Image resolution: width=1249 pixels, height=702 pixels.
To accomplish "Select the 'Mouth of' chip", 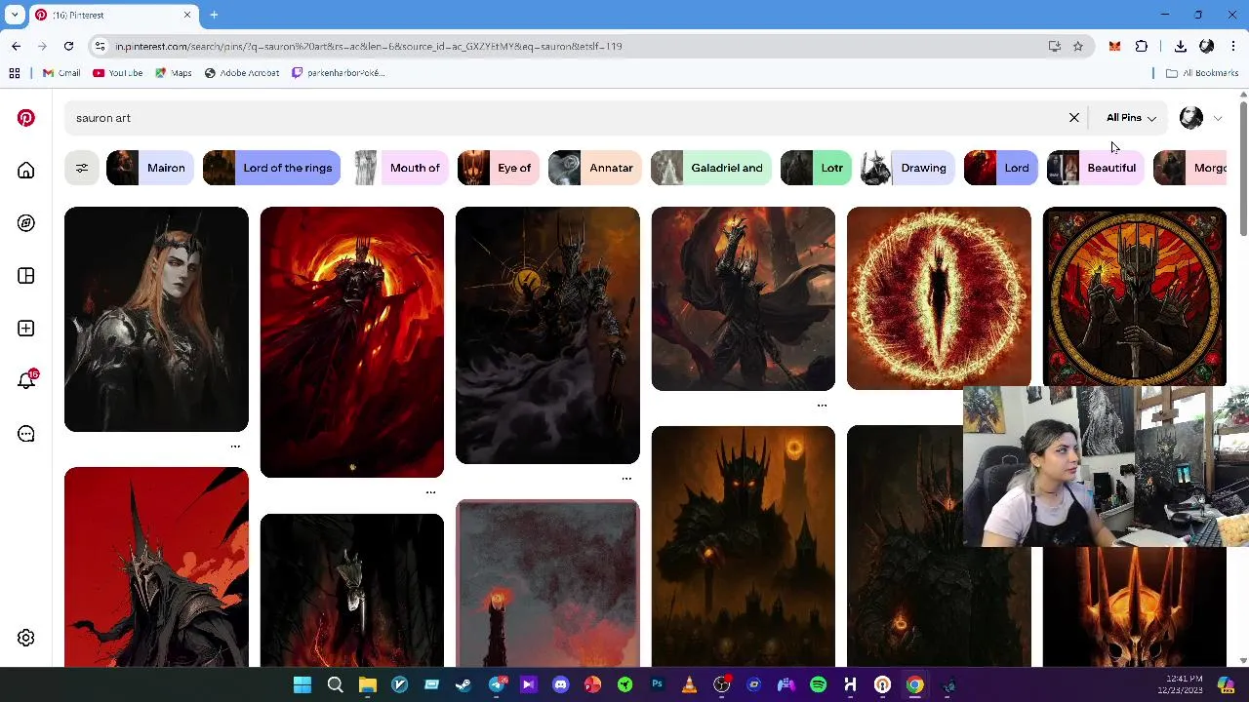I will [399, 168].
